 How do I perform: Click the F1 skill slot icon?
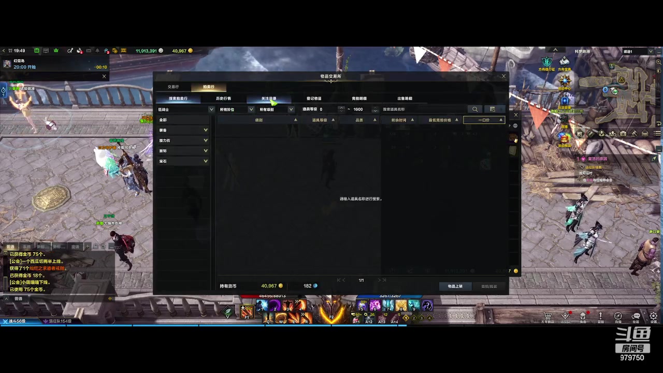click(247, 312)
